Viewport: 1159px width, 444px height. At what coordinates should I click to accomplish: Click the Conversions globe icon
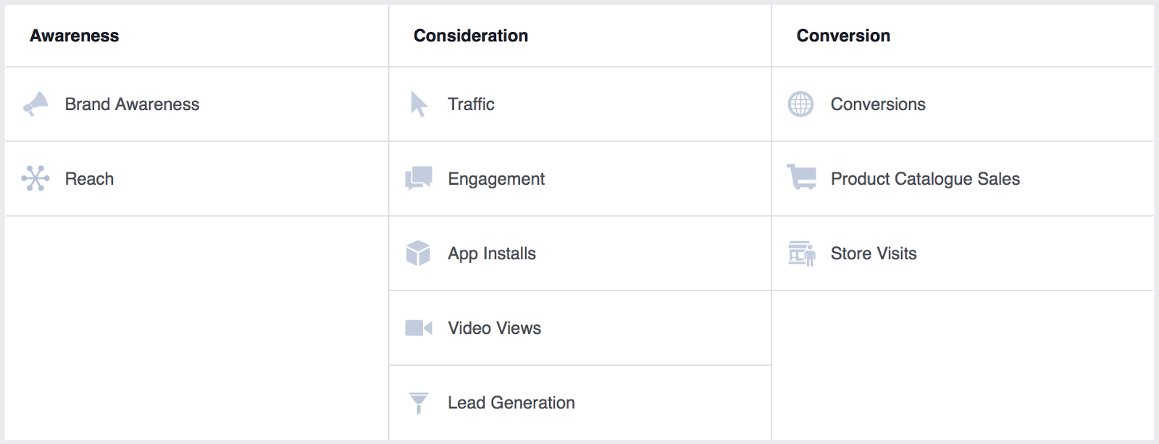800,104
